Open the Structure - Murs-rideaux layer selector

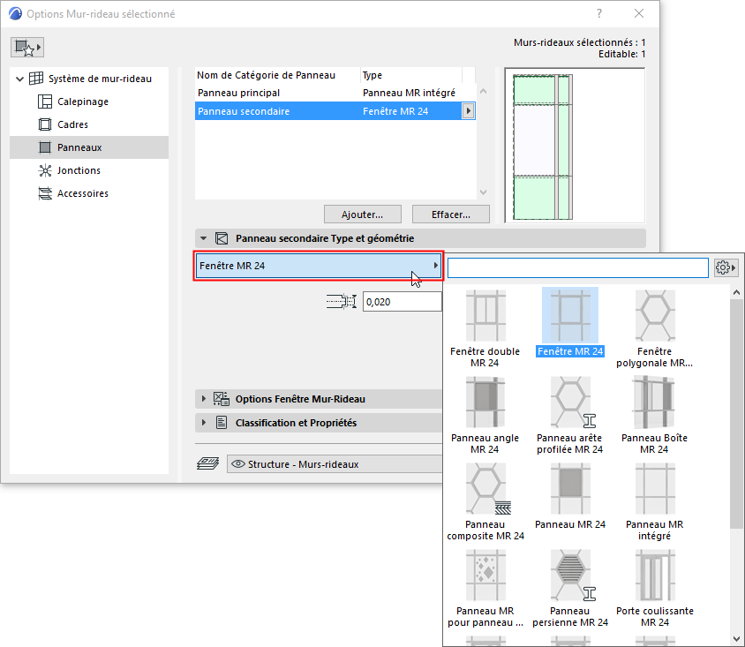point(335,464)
